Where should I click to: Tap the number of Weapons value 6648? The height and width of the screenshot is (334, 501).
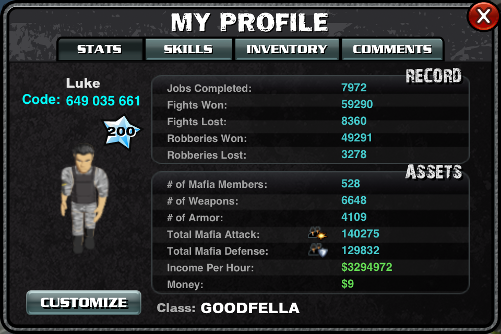point(354,200)
